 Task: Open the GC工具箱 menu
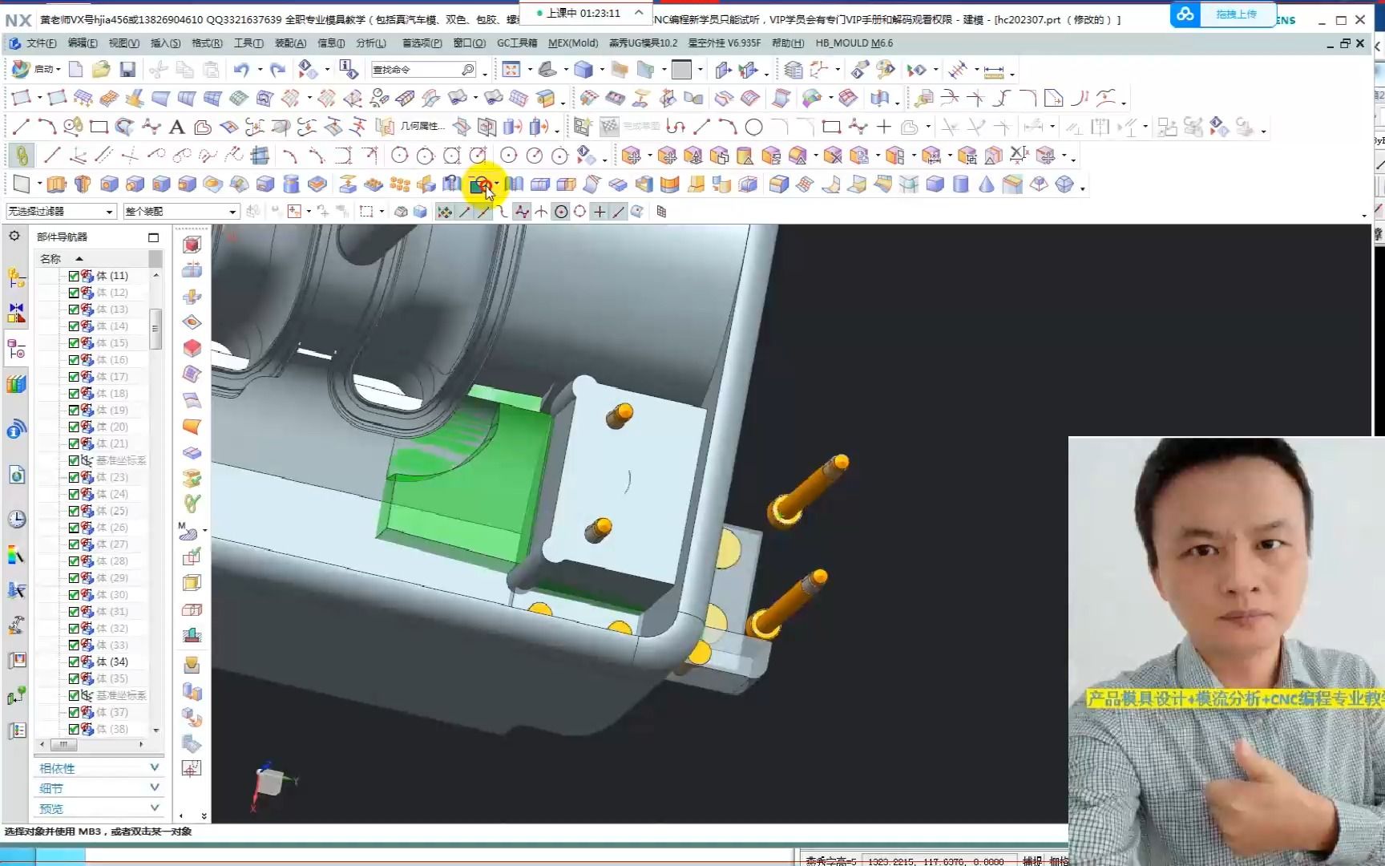[517, 43]
